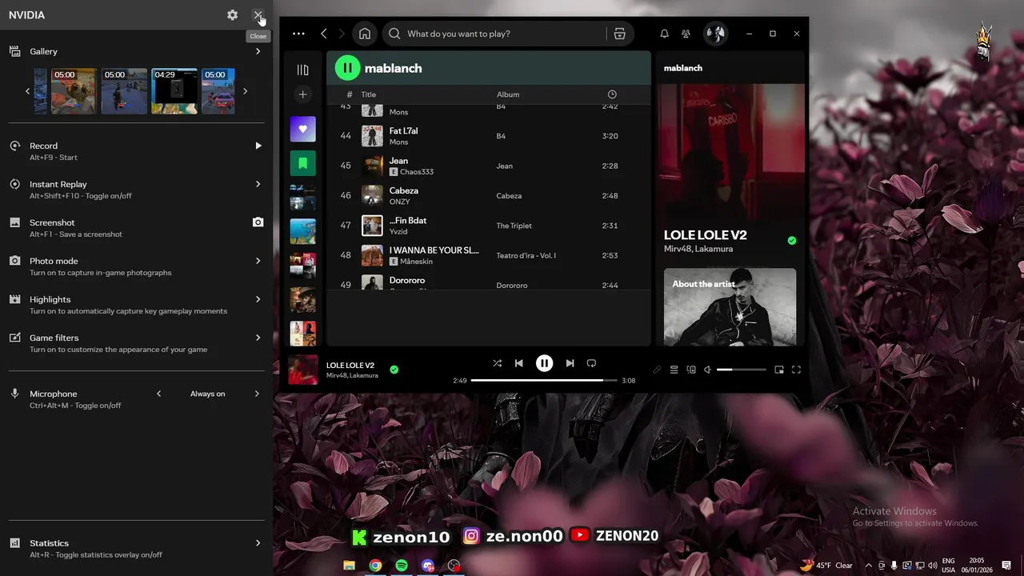Open the 04:29 gallery video thumbnail
Screen dimensions: 1024x576
click(174, 91)
